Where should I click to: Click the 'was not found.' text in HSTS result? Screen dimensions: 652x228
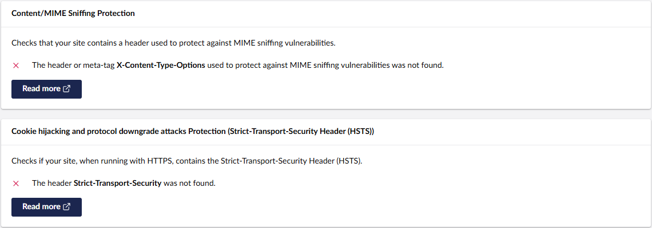click(x=190, y=183)
